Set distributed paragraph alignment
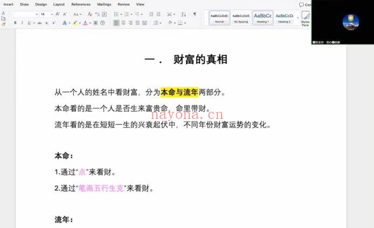 coord(144,23)
